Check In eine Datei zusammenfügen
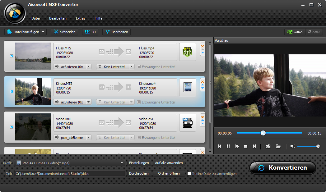326x192 pixels. [x=189, y=174]
